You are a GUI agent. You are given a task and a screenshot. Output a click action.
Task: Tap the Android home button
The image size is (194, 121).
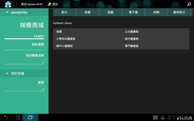pos(18,117)
